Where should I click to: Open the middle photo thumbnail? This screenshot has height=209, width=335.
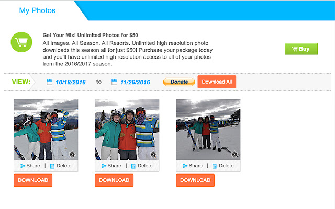[x=127, y=129]
